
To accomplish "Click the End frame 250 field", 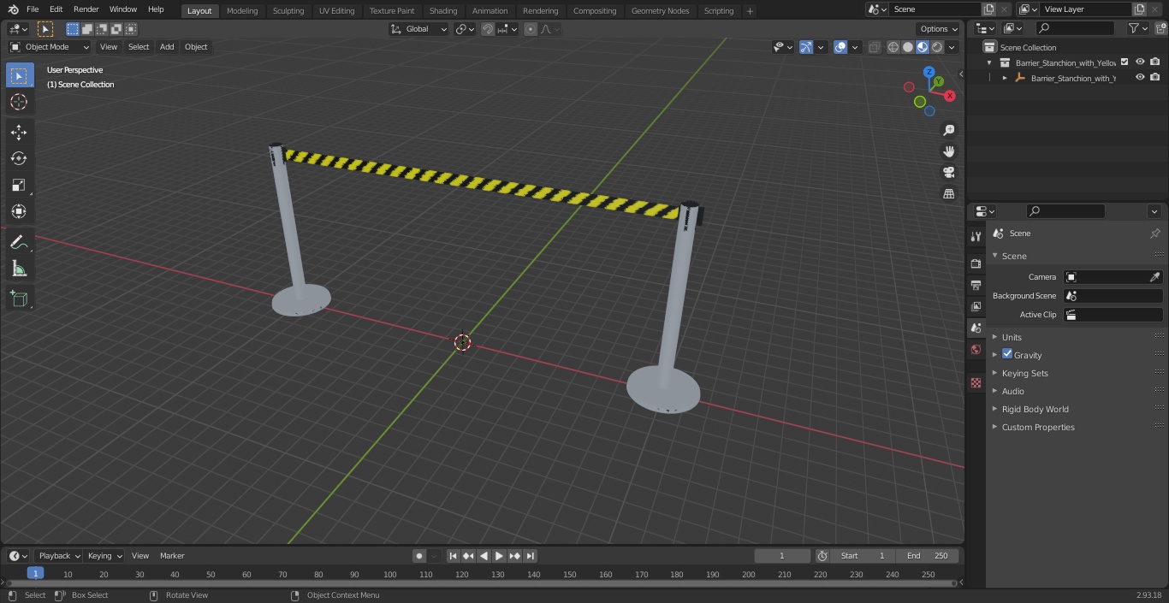I will pos(928,556).
